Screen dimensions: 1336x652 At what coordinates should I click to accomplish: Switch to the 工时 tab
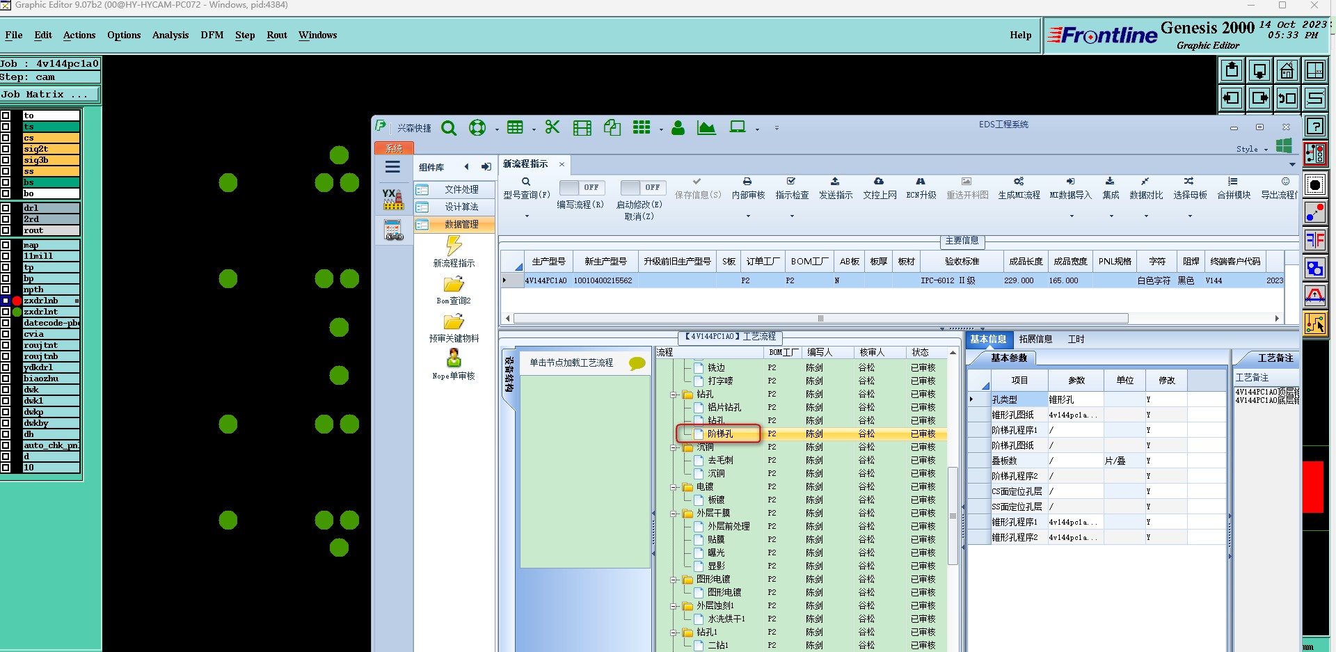click(x=1076, y=340)
